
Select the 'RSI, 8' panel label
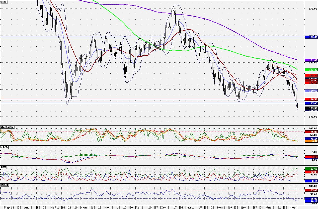click(x=5, y=185)
